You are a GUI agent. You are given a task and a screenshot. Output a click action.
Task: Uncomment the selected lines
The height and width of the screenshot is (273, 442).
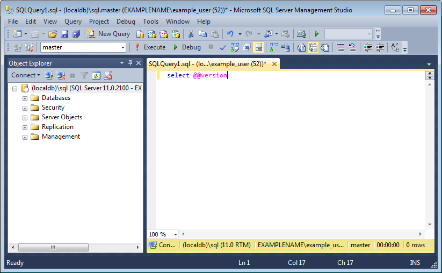pyautogui.click(x=352, y=47)
